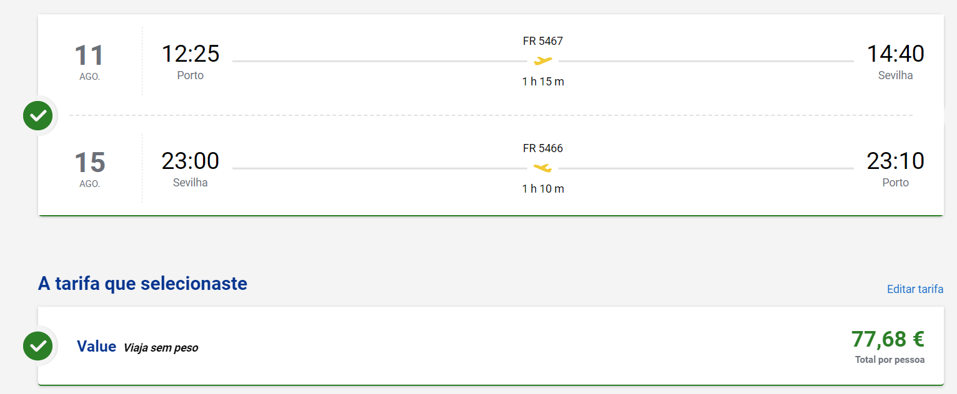
Task: Select the Value fare name
Action: click(97, 347)
